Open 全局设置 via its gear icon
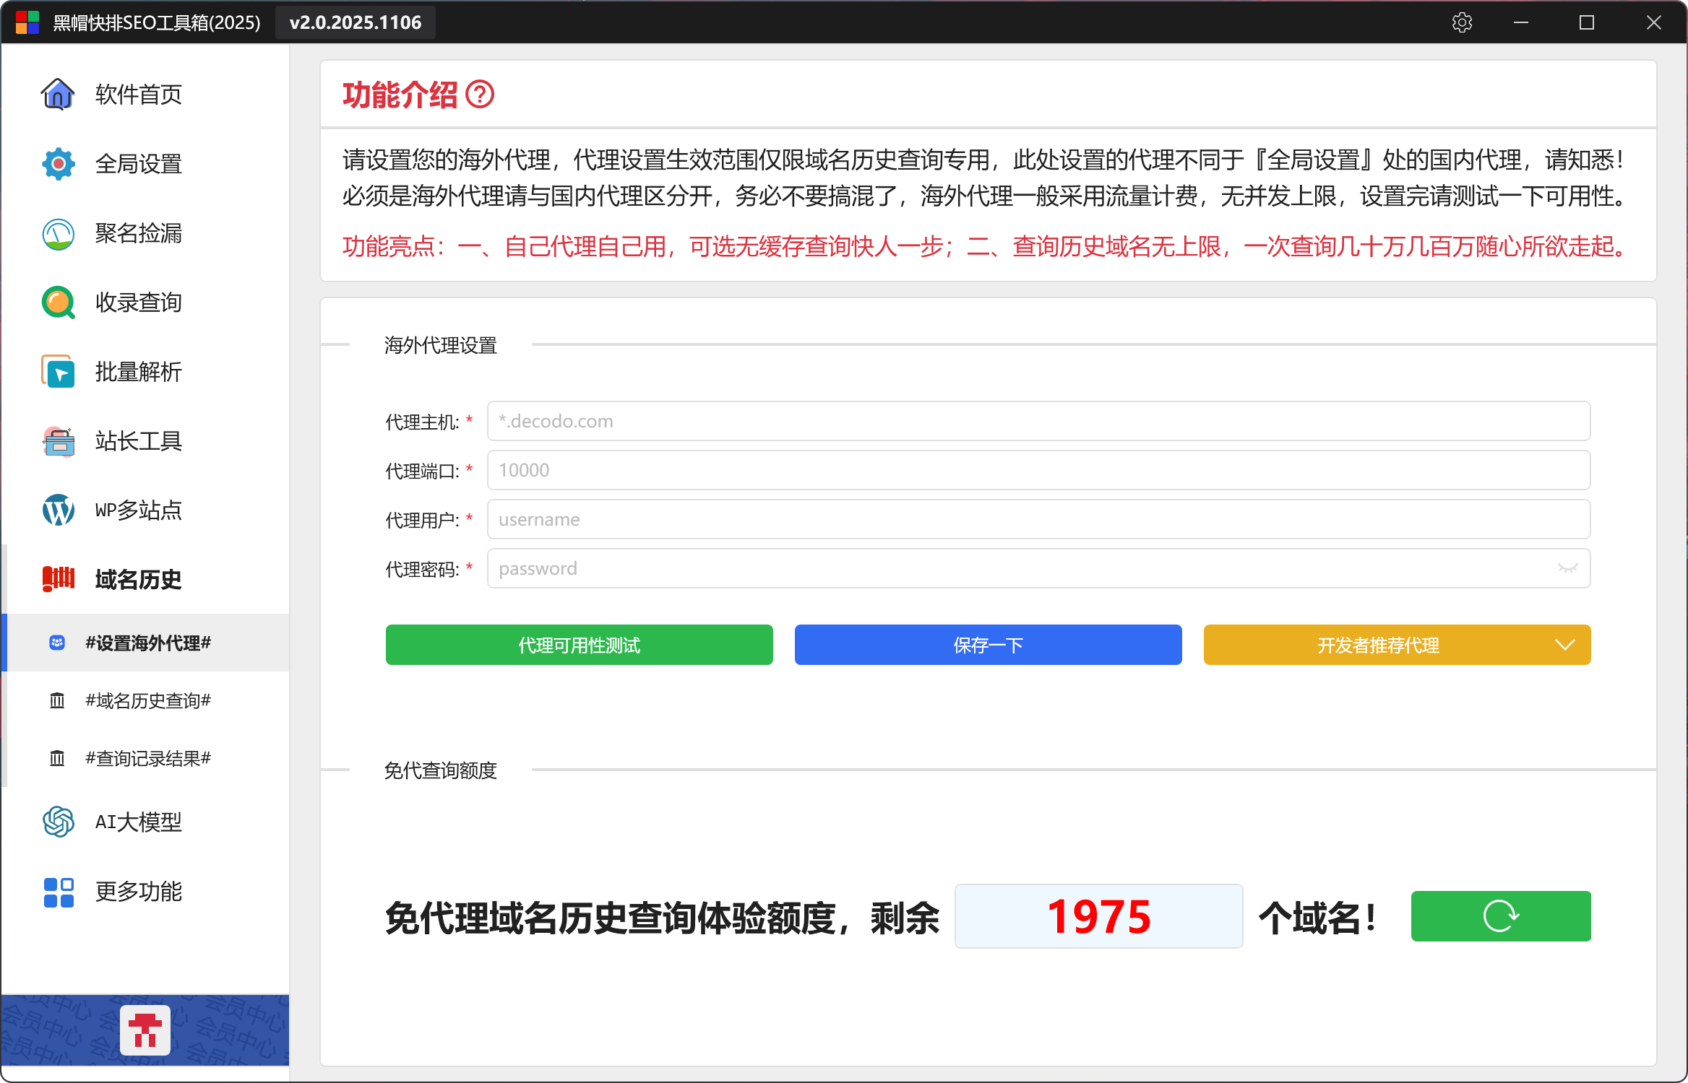Viewport: 1688px width, 1083px height. point(58,164)
